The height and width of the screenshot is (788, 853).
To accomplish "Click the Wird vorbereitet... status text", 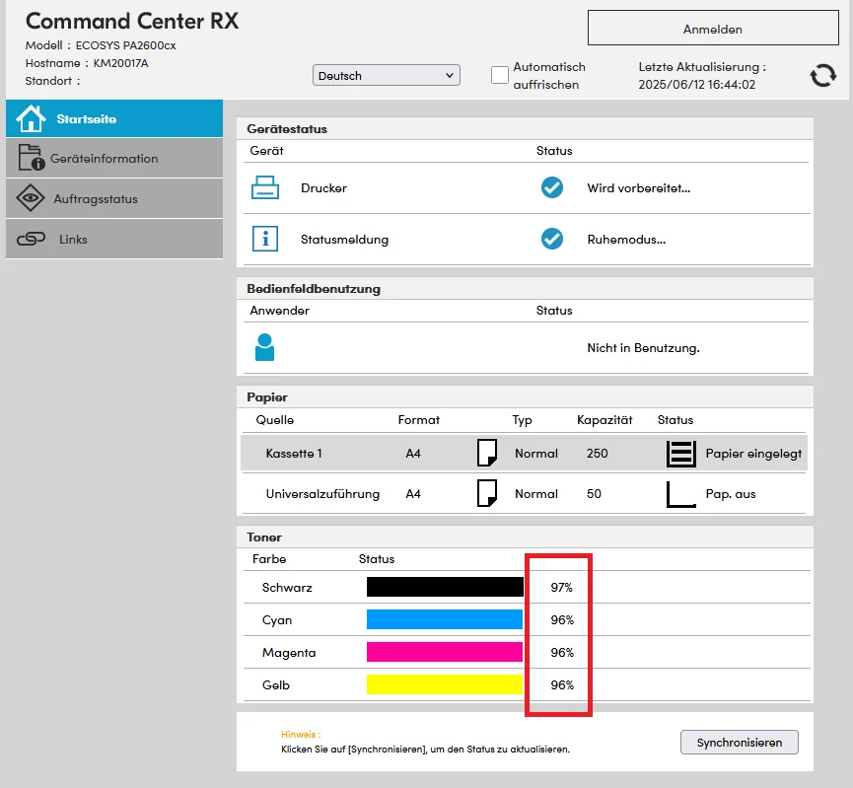I will pos(639,188).
